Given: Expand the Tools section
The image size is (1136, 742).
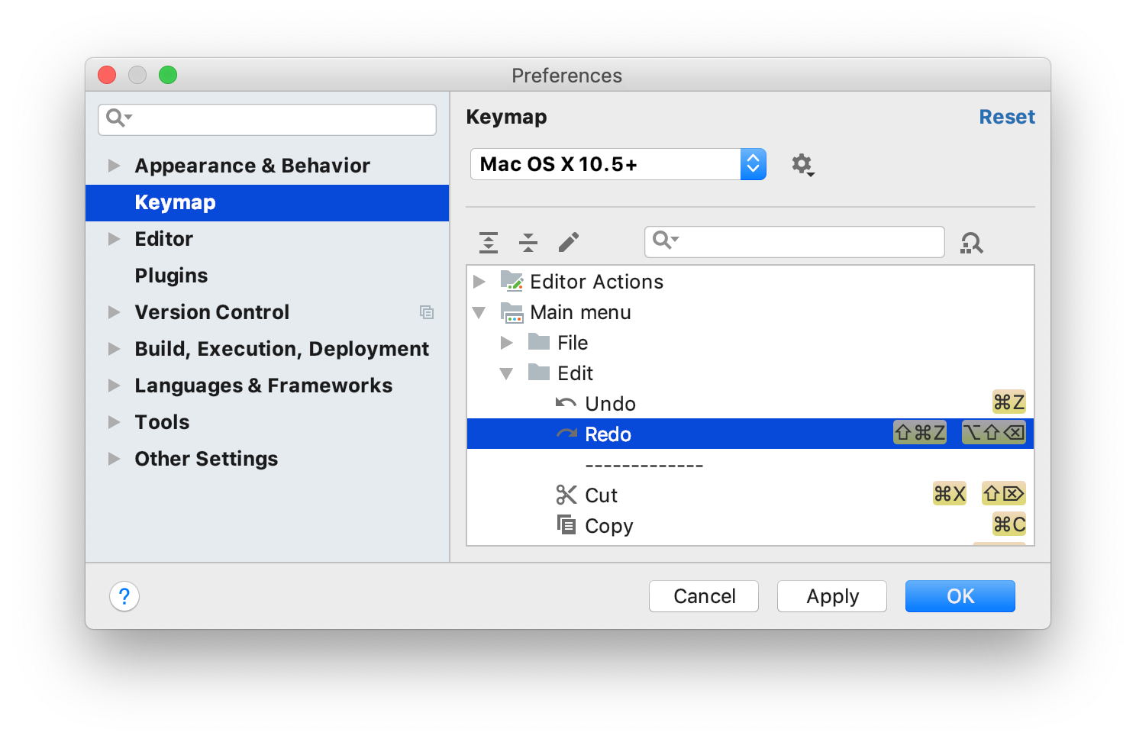Looking at the screenshot, I should 114,422.
